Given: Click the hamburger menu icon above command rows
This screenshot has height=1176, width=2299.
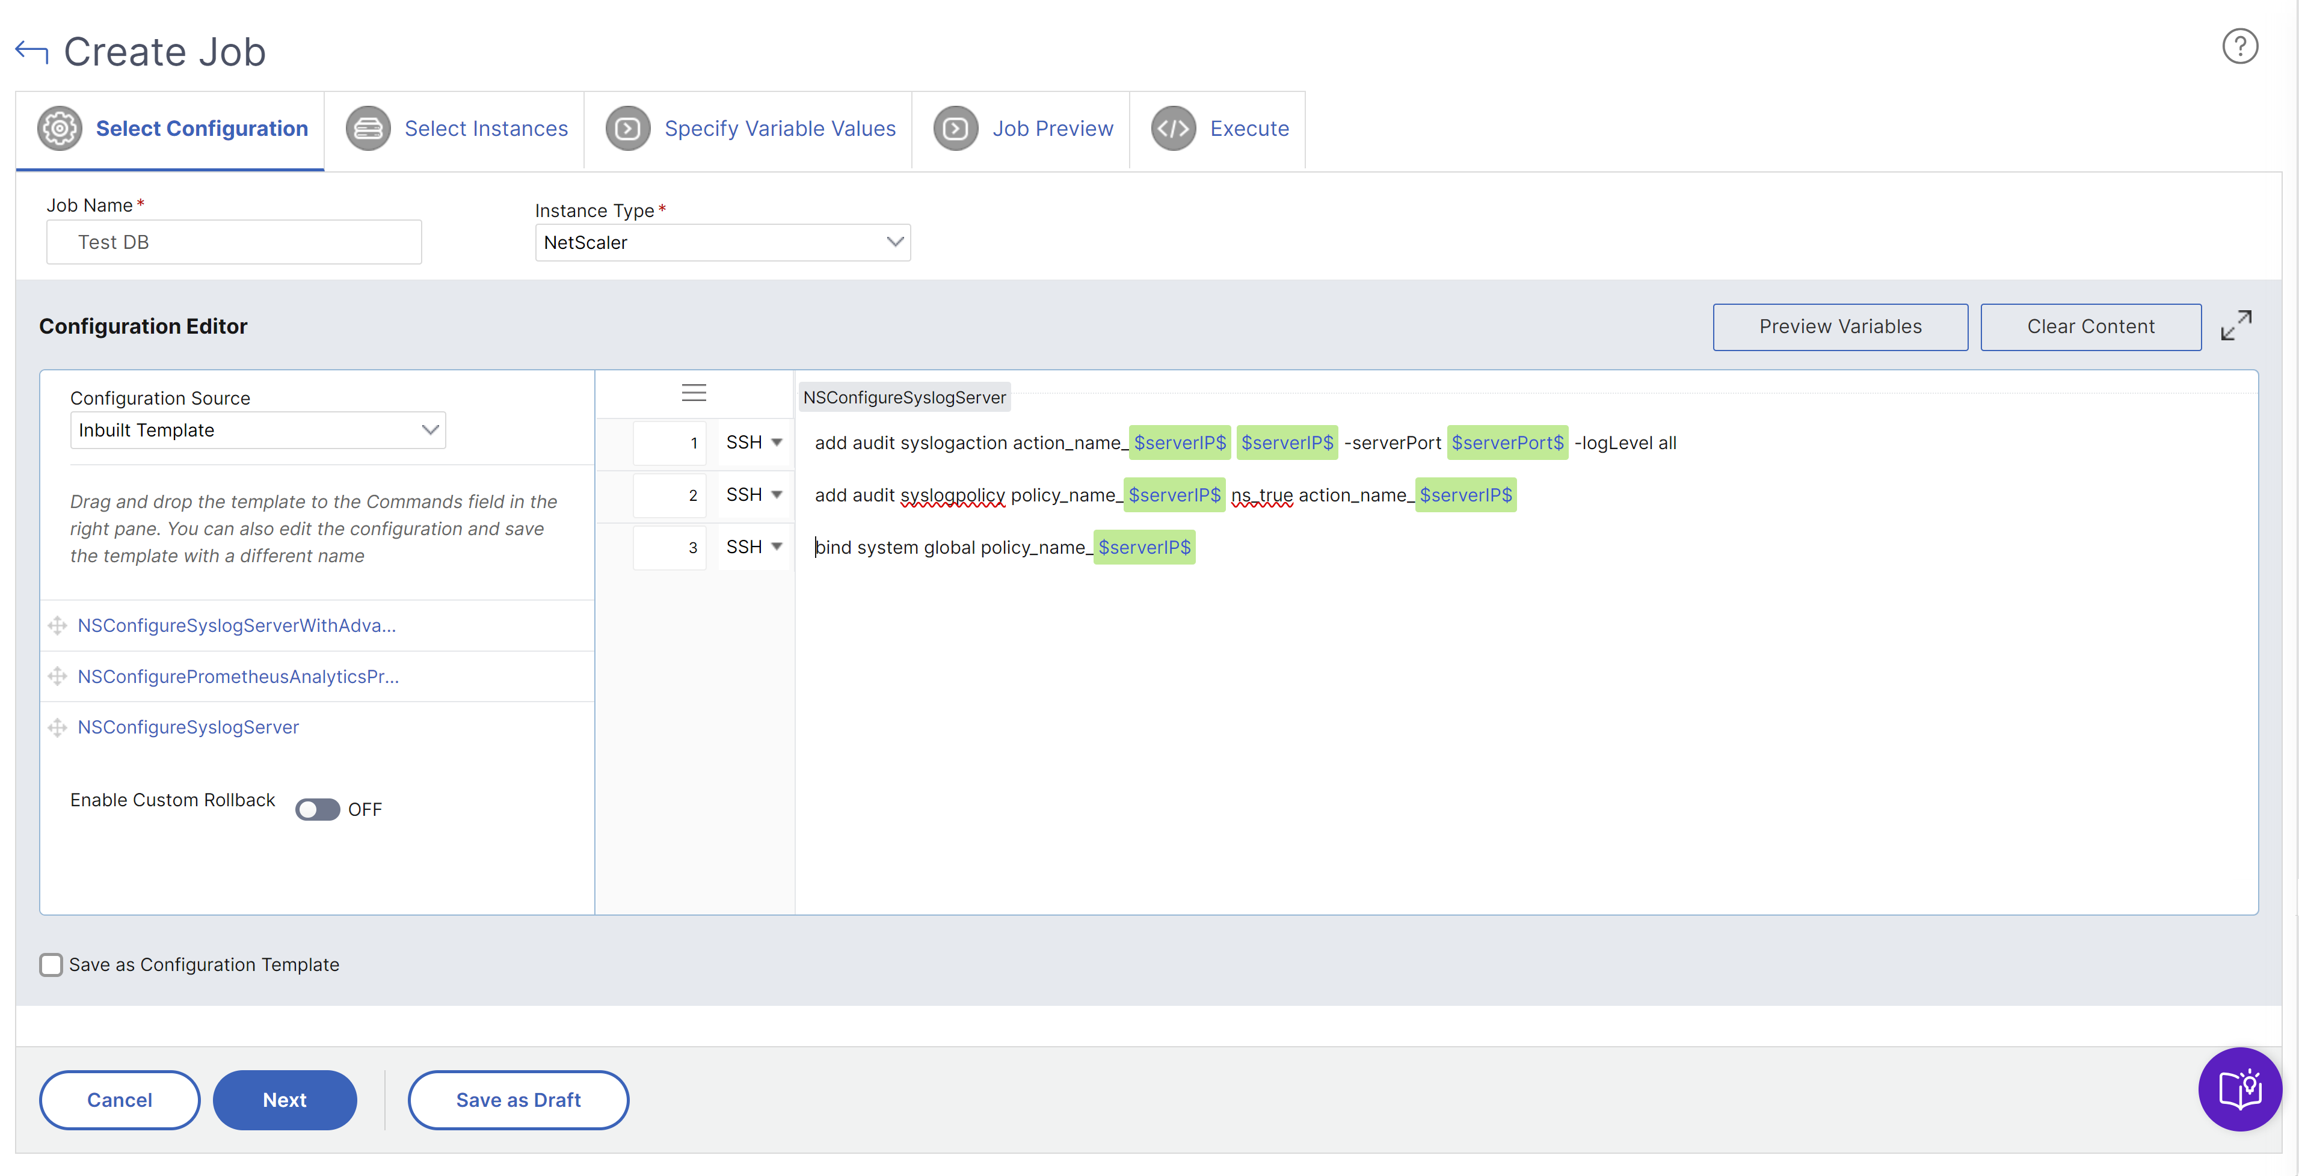Looking at the screenshot, I should pyautogui.click(x=694, y=393).
